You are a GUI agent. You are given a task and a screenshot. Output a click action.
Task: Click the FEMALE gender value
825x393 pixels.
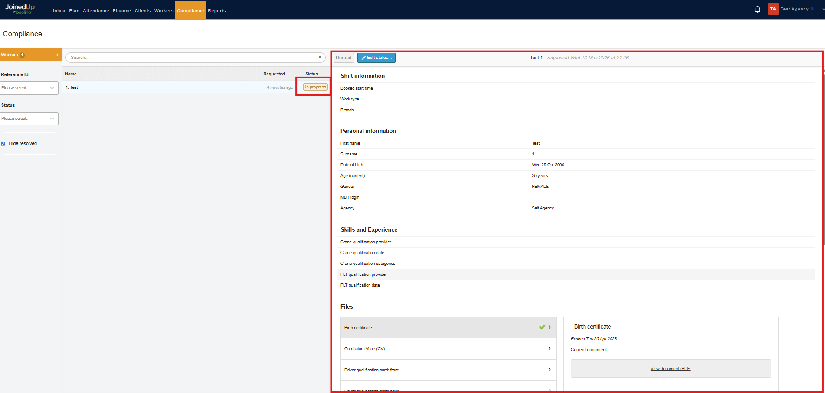tap(540, 187)
